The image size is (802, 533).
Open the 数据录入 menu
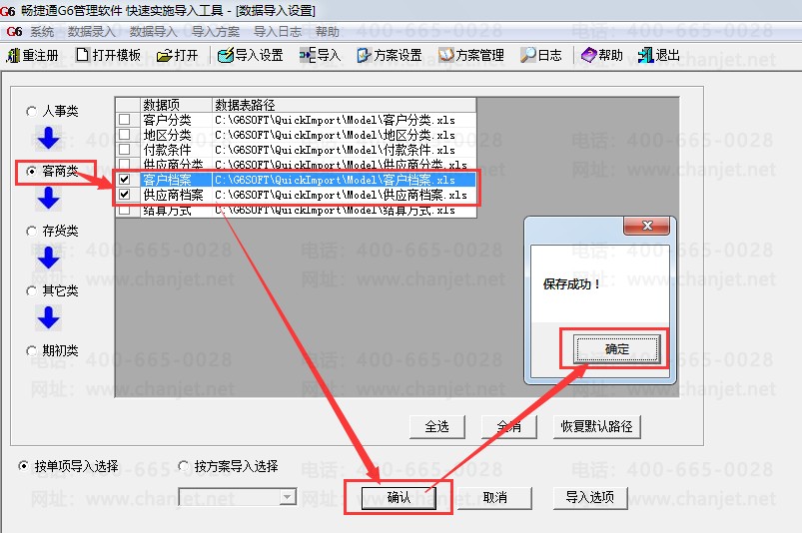tap(92, 32)
